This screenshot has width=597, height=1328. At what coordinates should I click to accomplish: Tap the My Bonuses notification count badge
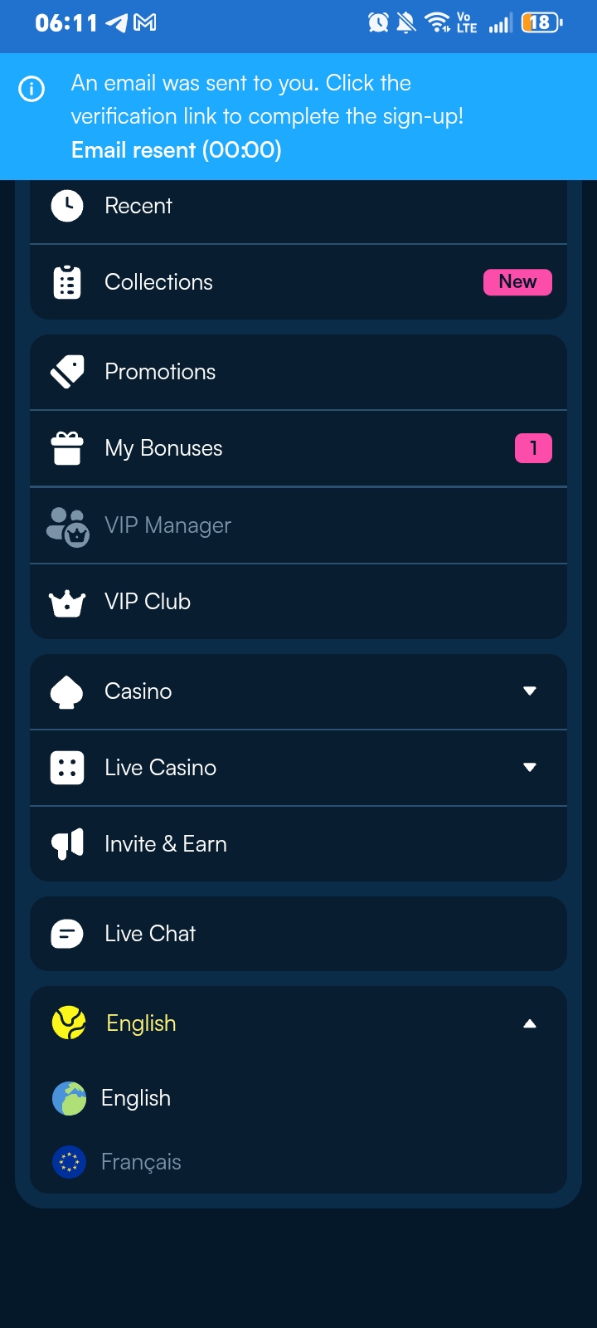coord(533,448)
